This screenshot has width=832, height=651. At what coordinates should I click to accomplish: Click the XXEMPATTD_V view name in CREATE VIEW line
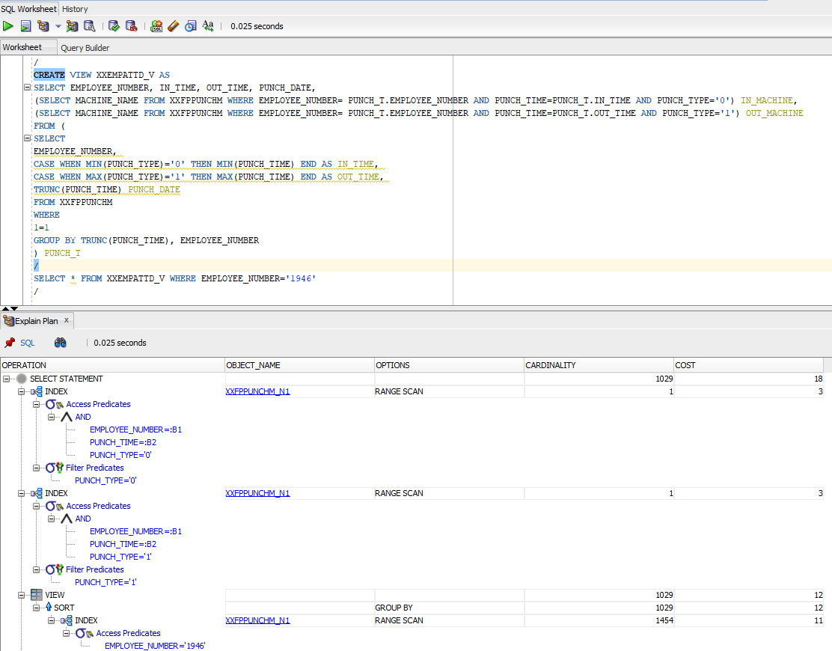click(125, 75)
